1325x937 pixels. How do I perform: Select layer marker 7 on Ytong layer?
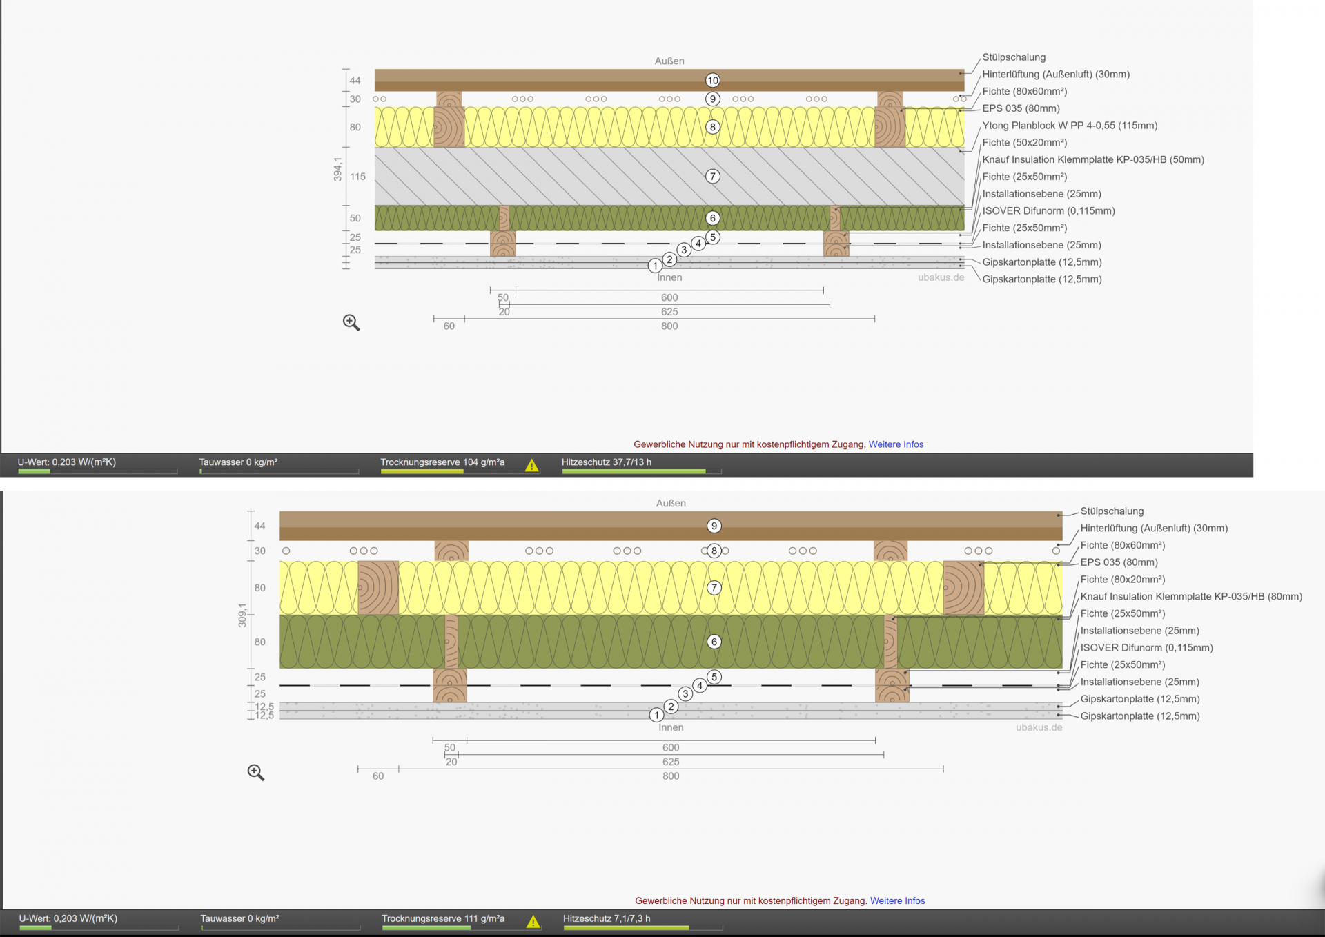(713, 177)
